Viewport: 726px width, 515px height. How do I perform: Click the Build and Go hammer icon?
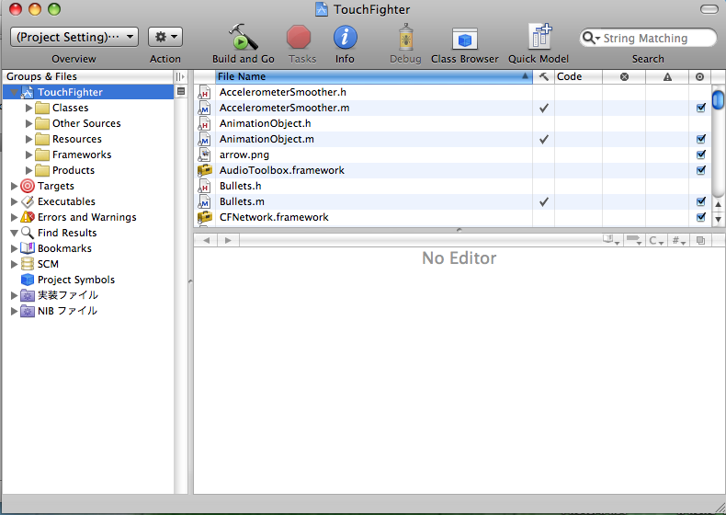(244, 37)
